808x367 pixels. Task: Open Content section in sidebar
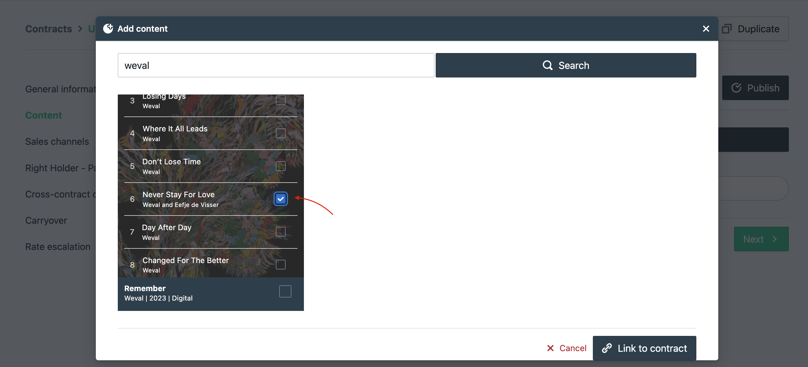click(44, 115)
